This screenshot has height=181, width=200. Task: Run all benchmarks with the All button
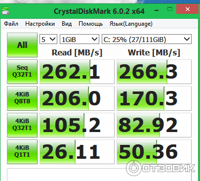tap(22, 45)
